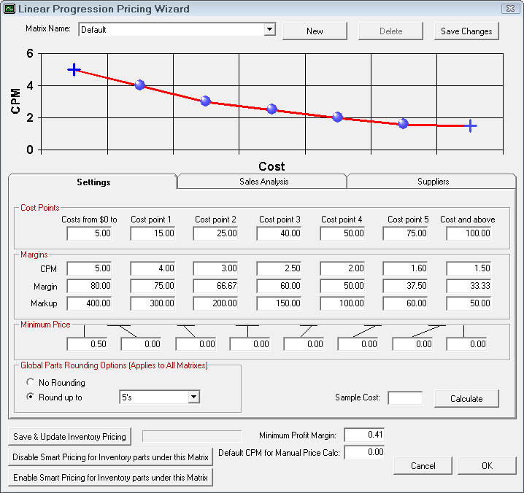Viewport: 524px width, 493px height.
Task: Click the Sample Cost input field
Action: tap(404, 398)
